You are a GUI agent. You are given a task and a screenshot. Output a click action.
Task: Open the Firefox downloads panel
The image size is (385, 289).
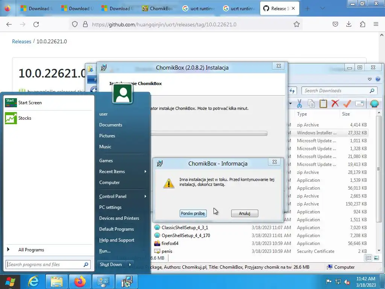349,24
